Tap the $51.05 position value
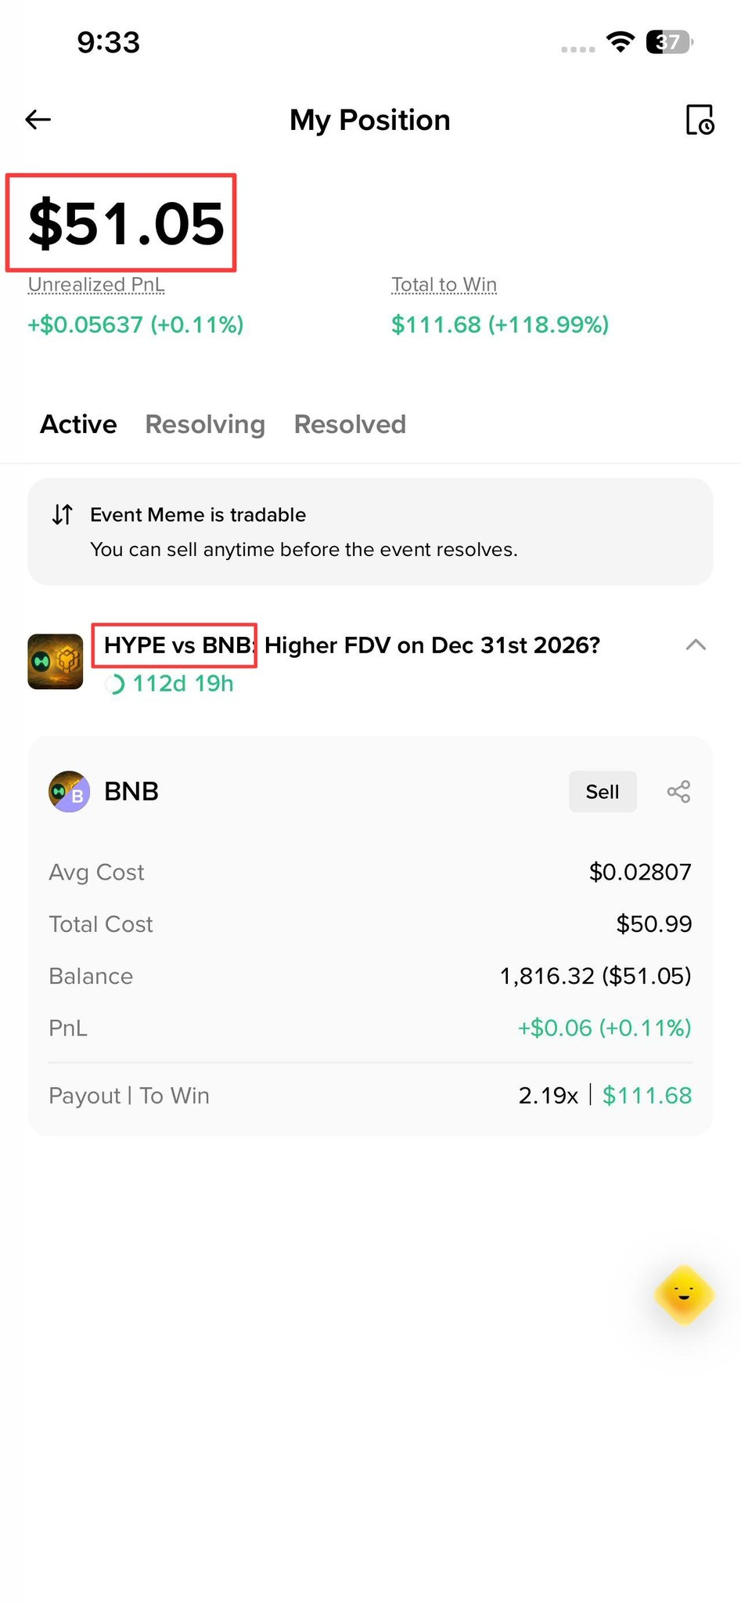Image resolution: width=741 pixels, height=1604 pixels. (x=126, y=224)
